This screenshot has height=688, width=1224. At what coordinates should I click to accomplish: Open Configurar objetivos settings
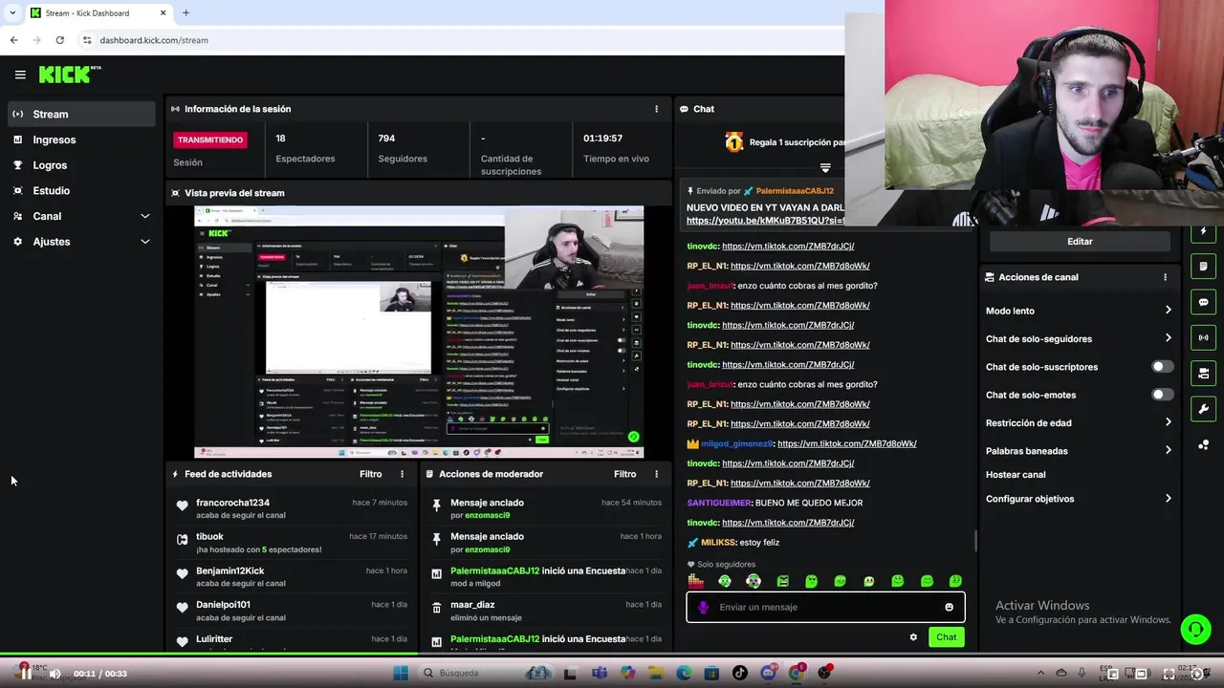click(x=1079, y=499)
